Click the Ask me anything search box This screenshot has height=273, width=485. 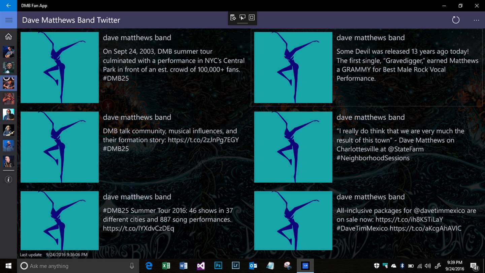[x=77, y=266]
